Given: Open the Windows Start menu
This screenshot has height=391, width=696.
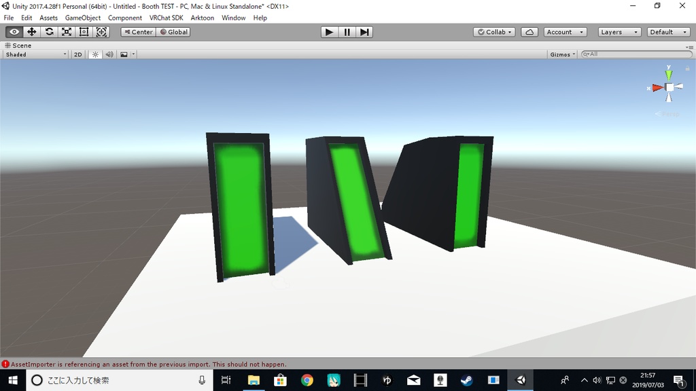Looking at the screenshot, I should tap(13, 380).
